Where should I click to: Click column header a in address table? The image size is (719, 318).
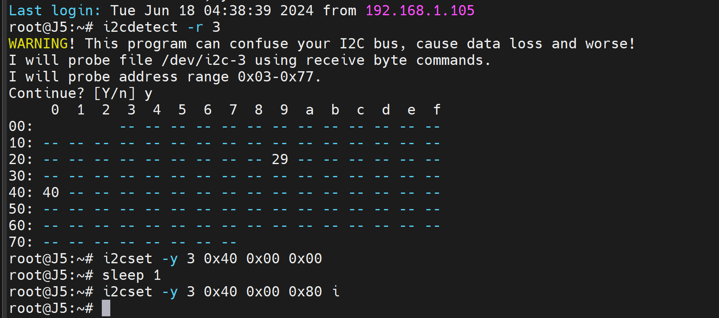click(310, 110)
